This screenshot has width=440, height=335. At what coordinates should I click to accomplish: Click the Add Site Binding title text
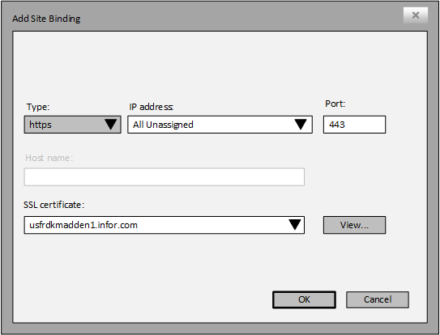(x=46, y=19)
